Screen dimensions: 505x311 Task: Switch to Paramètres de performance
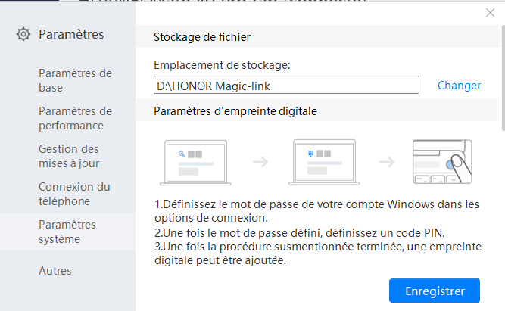pyautogui.click(x=75, y=118)
